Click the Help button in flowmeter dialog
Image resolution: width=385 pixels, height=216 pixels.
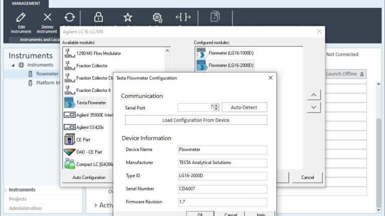[x=261, y=214]
